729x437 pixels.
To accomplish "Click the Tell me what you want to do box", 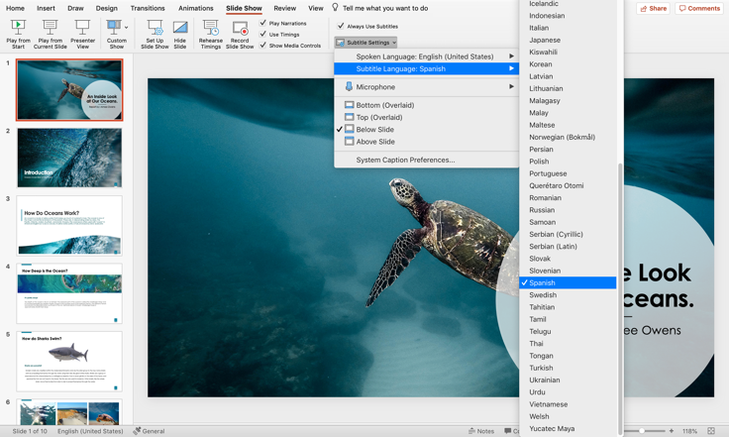I will point(385,8).
